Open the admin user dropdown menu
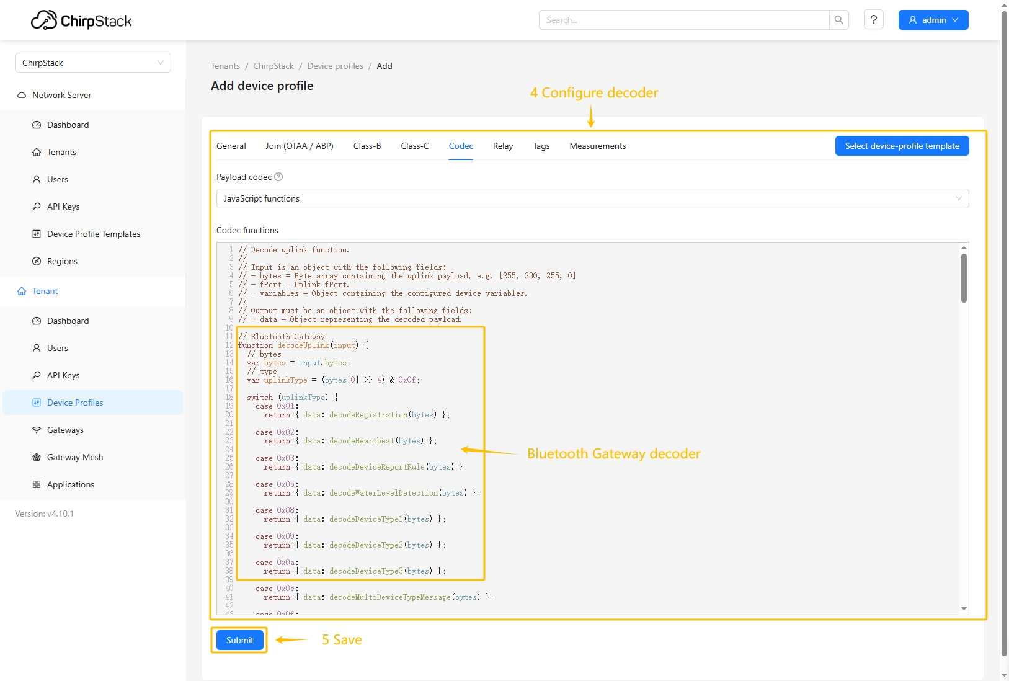 [933, 20]
